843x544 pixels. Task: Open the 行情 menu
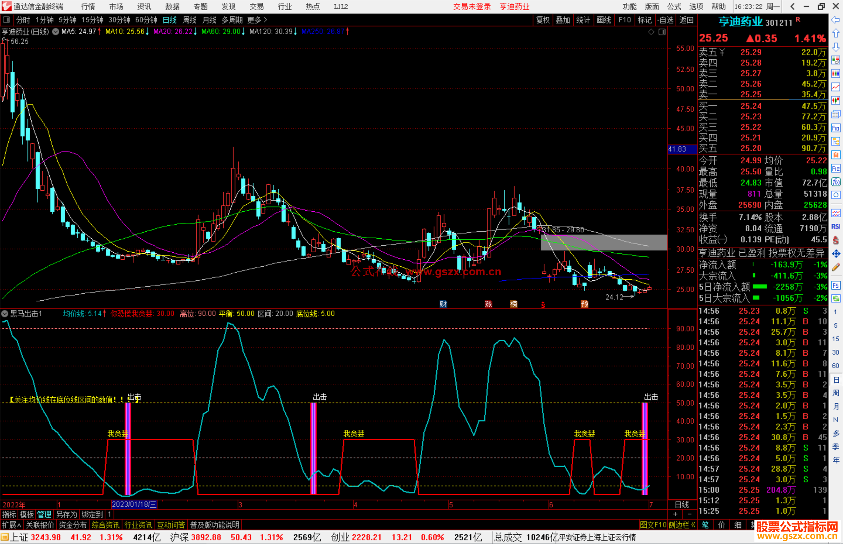(x=88, y=6)
